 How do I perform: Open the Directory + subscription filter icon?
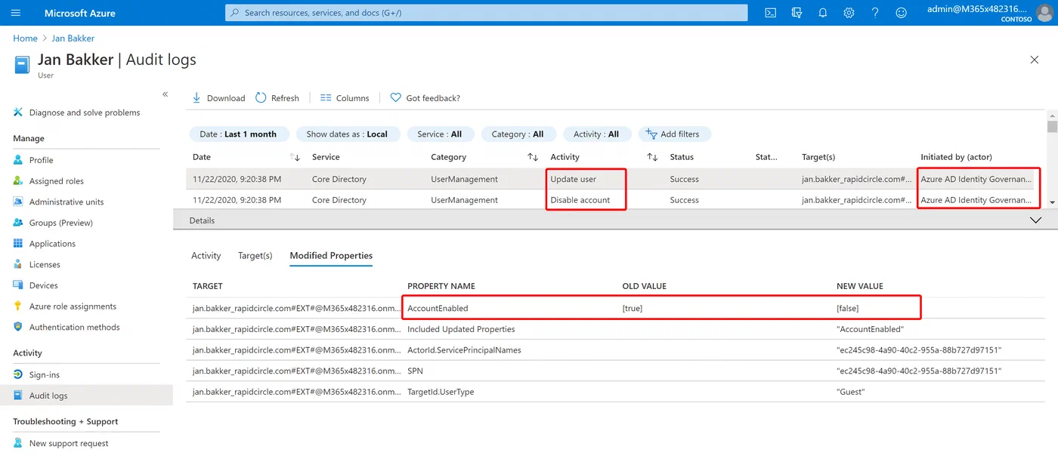[797, 13]
